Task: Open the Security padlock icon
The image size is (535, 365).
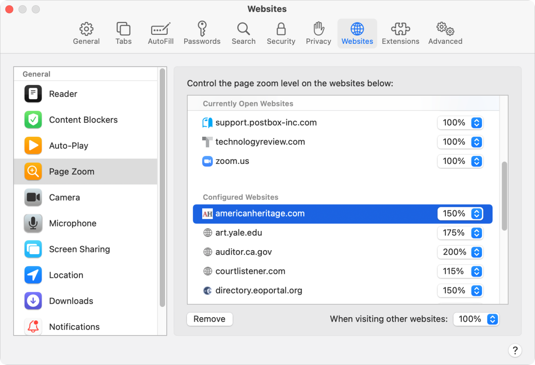Action: coord(281,29)
